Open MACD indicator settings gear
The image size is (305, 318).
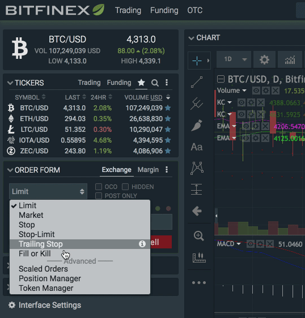pyautogui.click(x=260, y=244)
